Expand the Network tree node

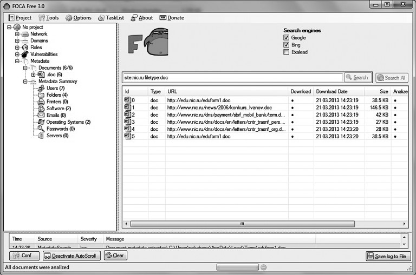point(17,34)
